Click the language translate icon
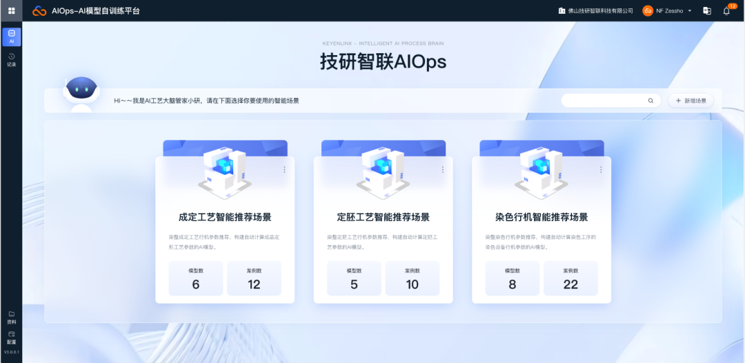This screenshot has width=745, height=363. (x=706, y=11)
